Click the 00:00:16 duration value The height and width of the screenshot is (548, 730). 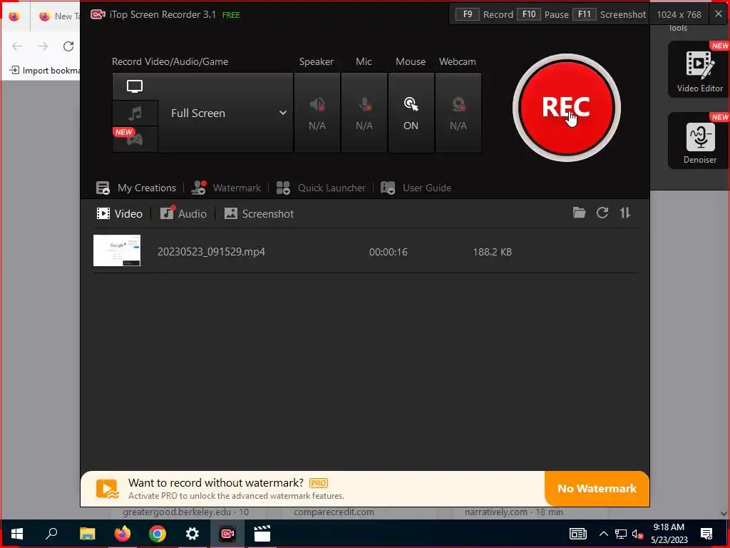point(389,252)
